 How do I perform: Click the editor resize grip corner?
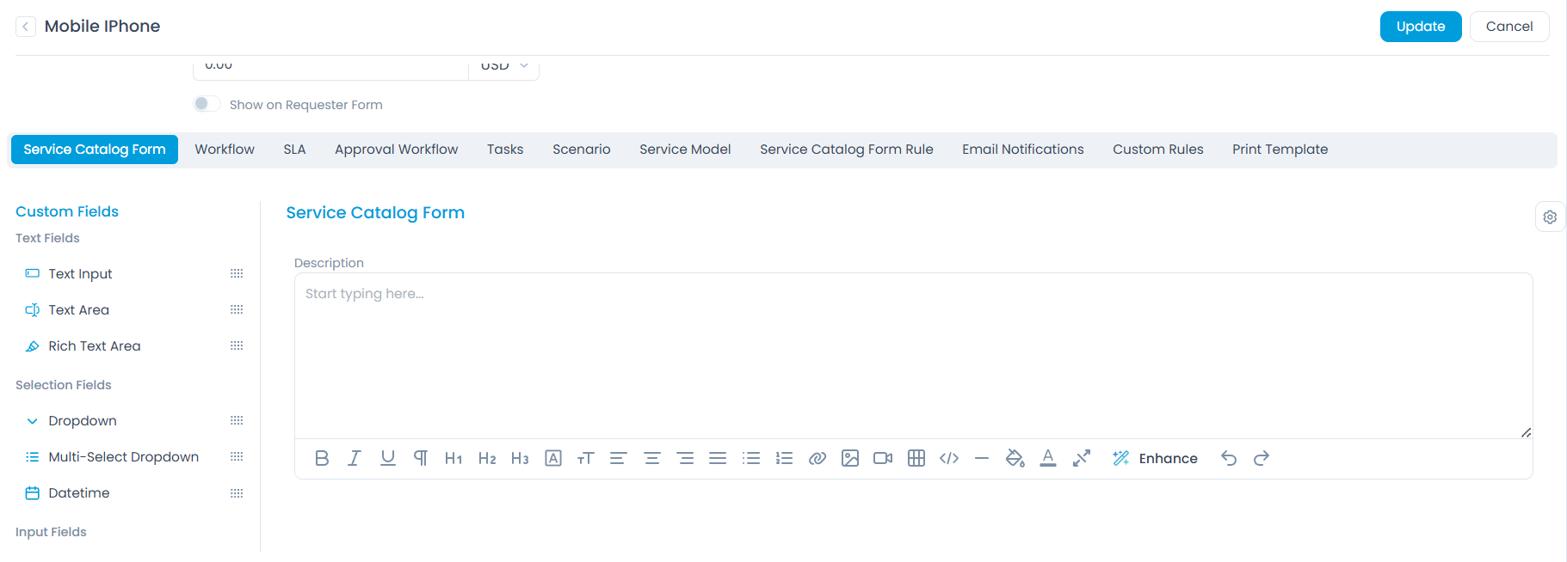click(1526, 432)
